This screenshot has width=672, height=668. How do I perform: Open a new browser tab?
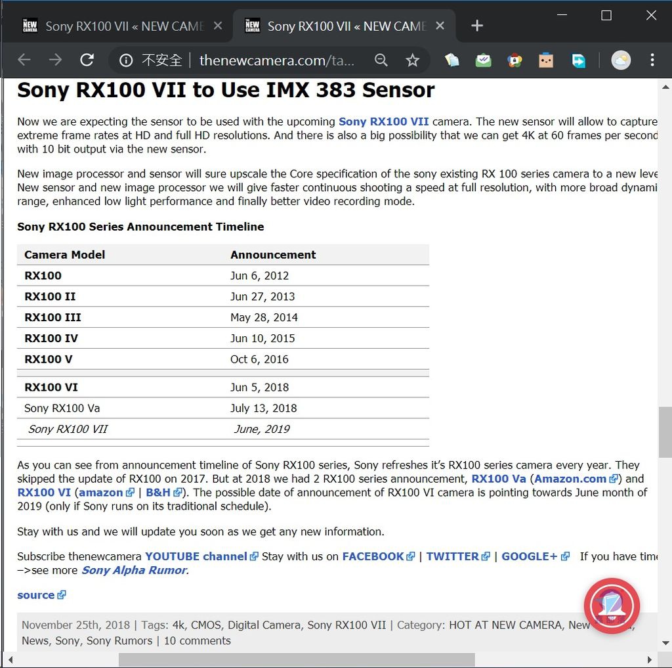[x=476, y=26]
